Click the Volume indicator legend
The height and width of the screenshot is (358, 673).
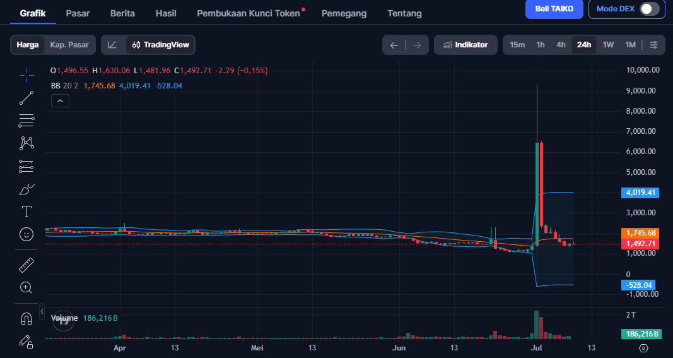tap(64, 318)
